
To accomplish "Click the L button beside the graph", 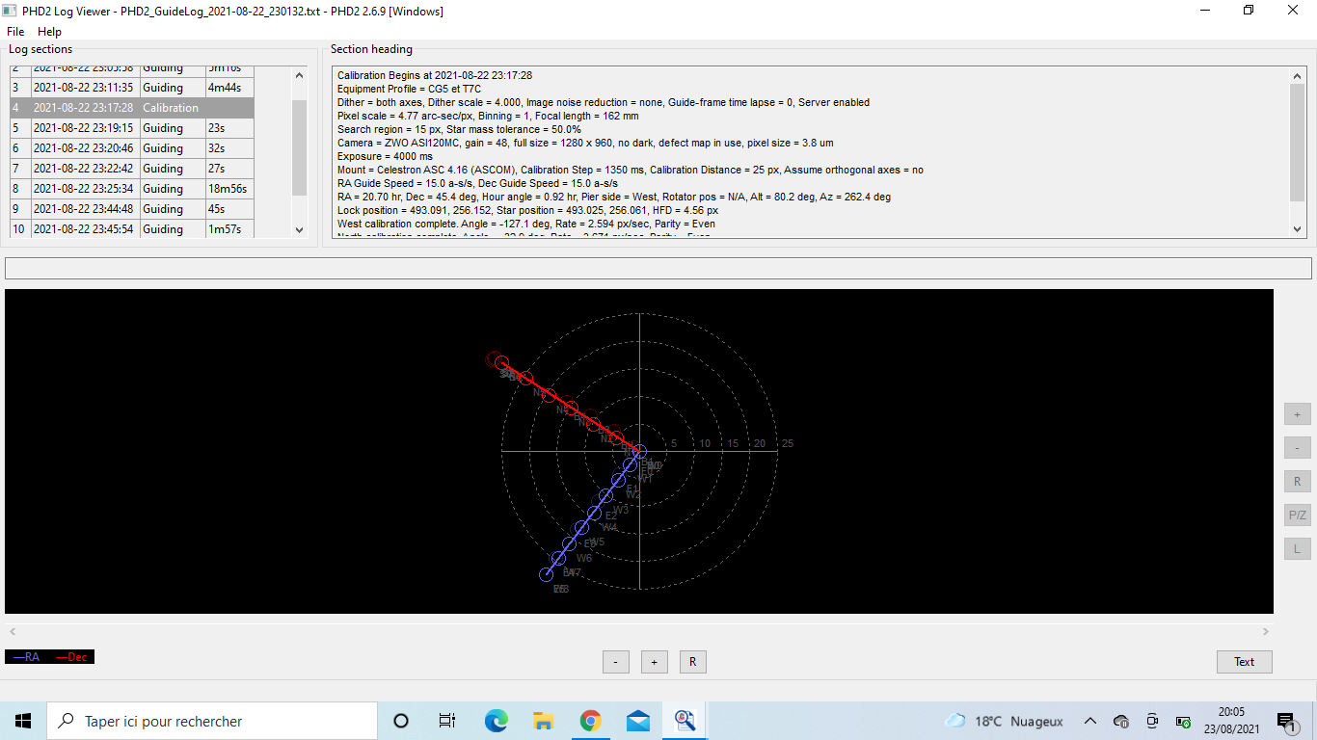I will (x=1297, y=549).
